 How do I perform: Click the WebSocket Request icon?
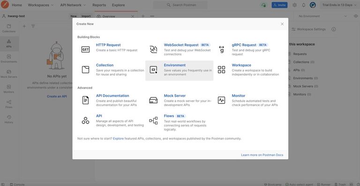153,49
